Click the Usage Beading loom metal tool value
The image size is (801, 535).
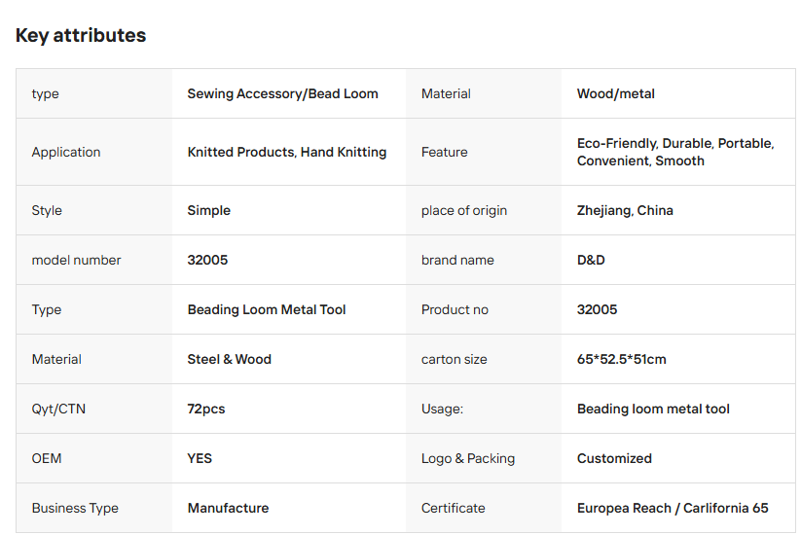click(653, 409)
